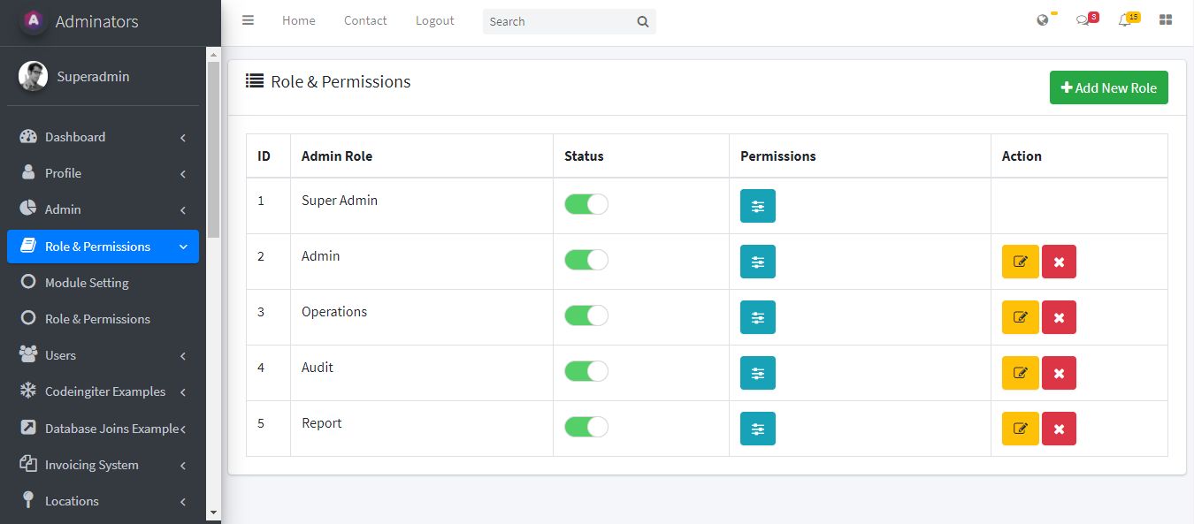Go to the Contact page in the header
The width and height of the screenshot is (1194, 524).
[365, 20]
